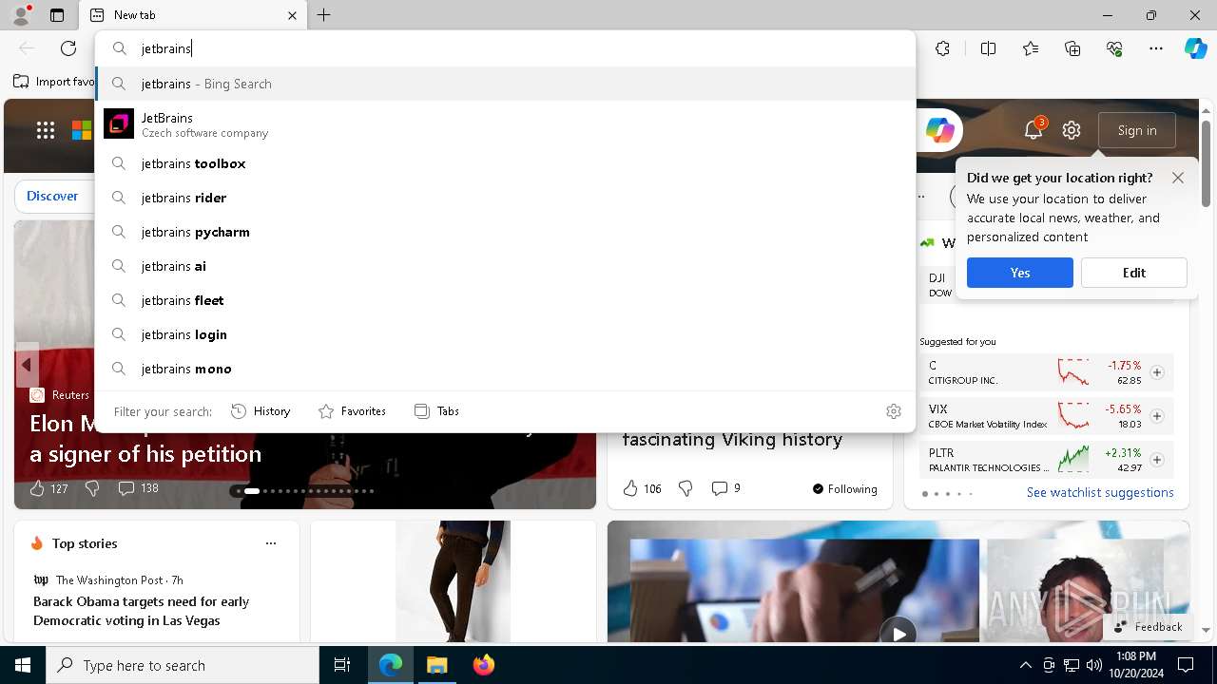Select JetBrains Czech software company suggestion

pyautogui.click(x=505, y=124)
